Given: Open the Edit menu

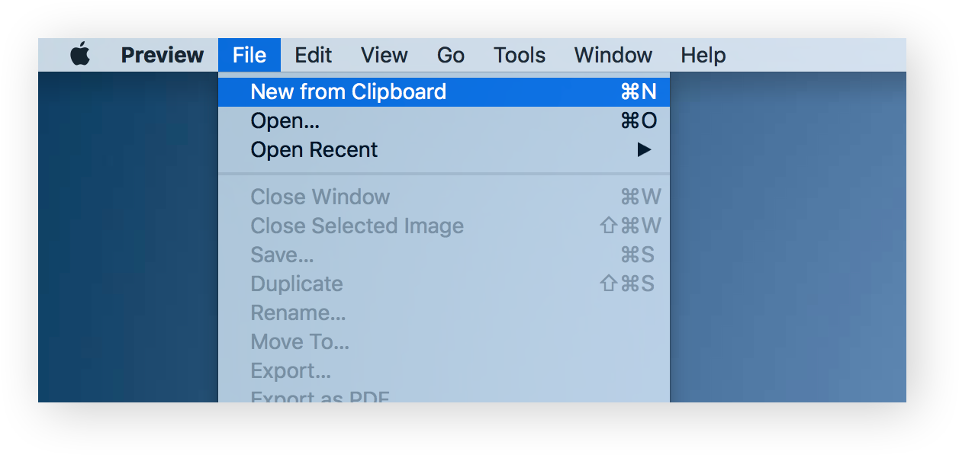Looking at the screenshot, I should coord(314,55).
